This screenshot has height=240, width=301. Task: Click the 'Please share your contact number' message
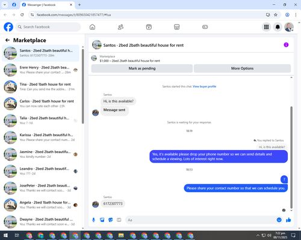(236, 188)
